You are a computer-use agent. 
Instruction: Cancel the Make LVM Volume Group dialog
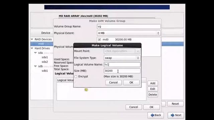[133, 107]
